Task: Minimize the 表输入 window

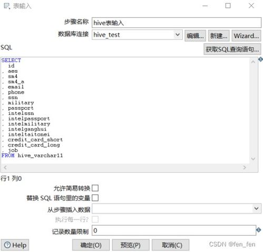Action: click(x=205, y=6)
